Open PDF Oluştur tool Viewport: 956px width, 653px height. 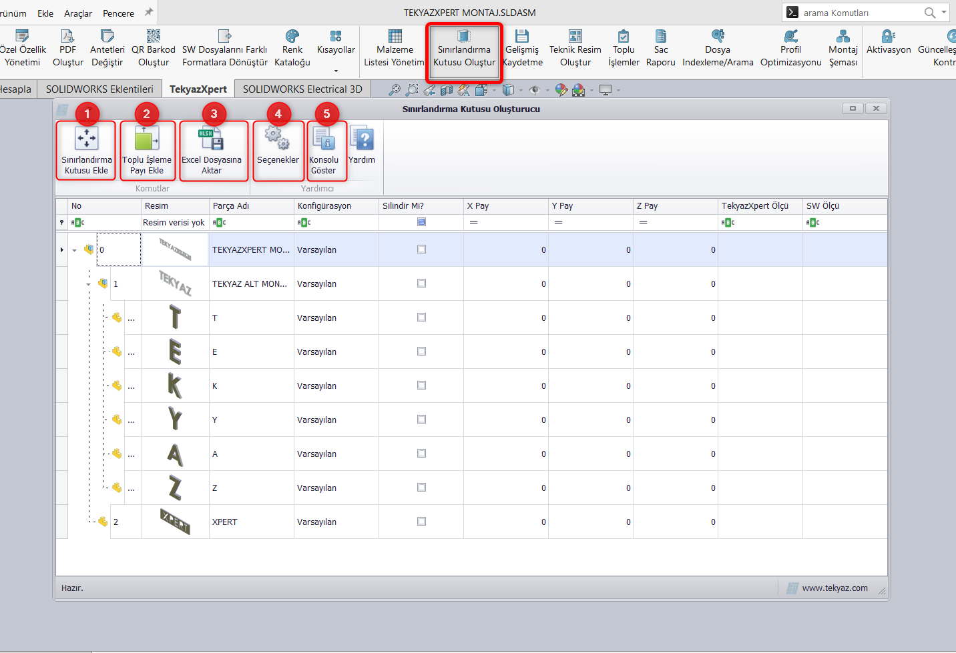click(67, 48)
